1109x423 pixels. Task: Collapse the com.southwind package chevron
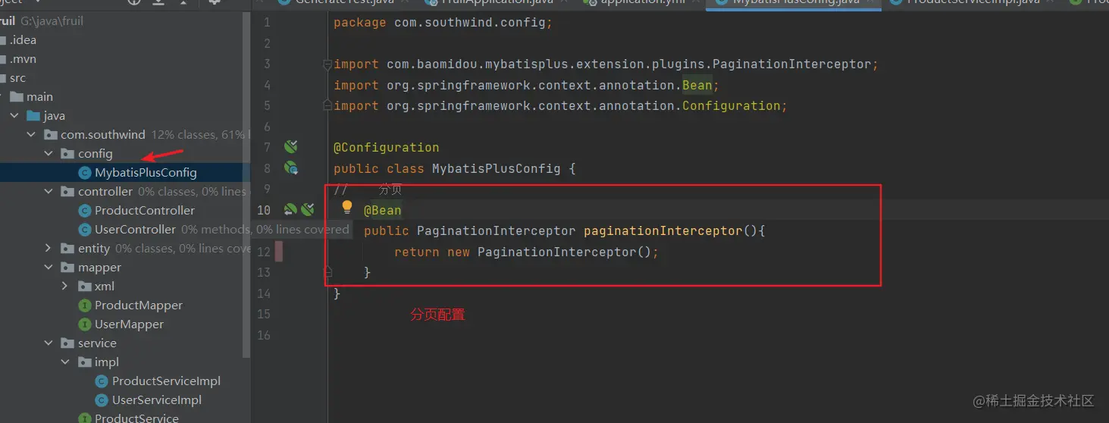click(31, 135)
